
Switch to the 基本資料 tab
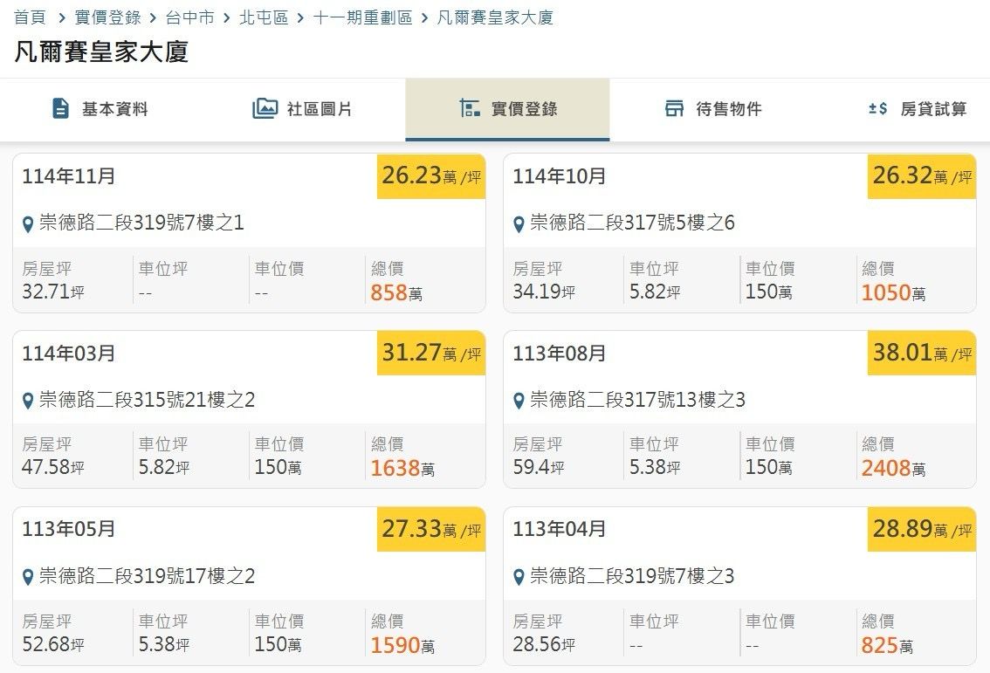[100, 109]
